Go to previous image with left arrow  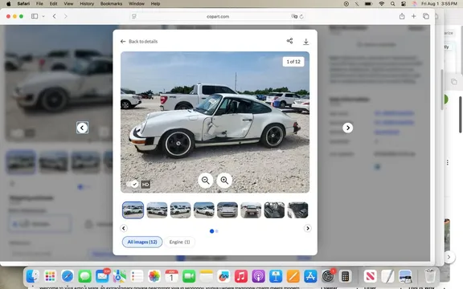[82, 128]
